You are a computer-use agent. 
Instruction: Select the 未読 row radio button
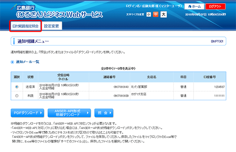[17, 96]
